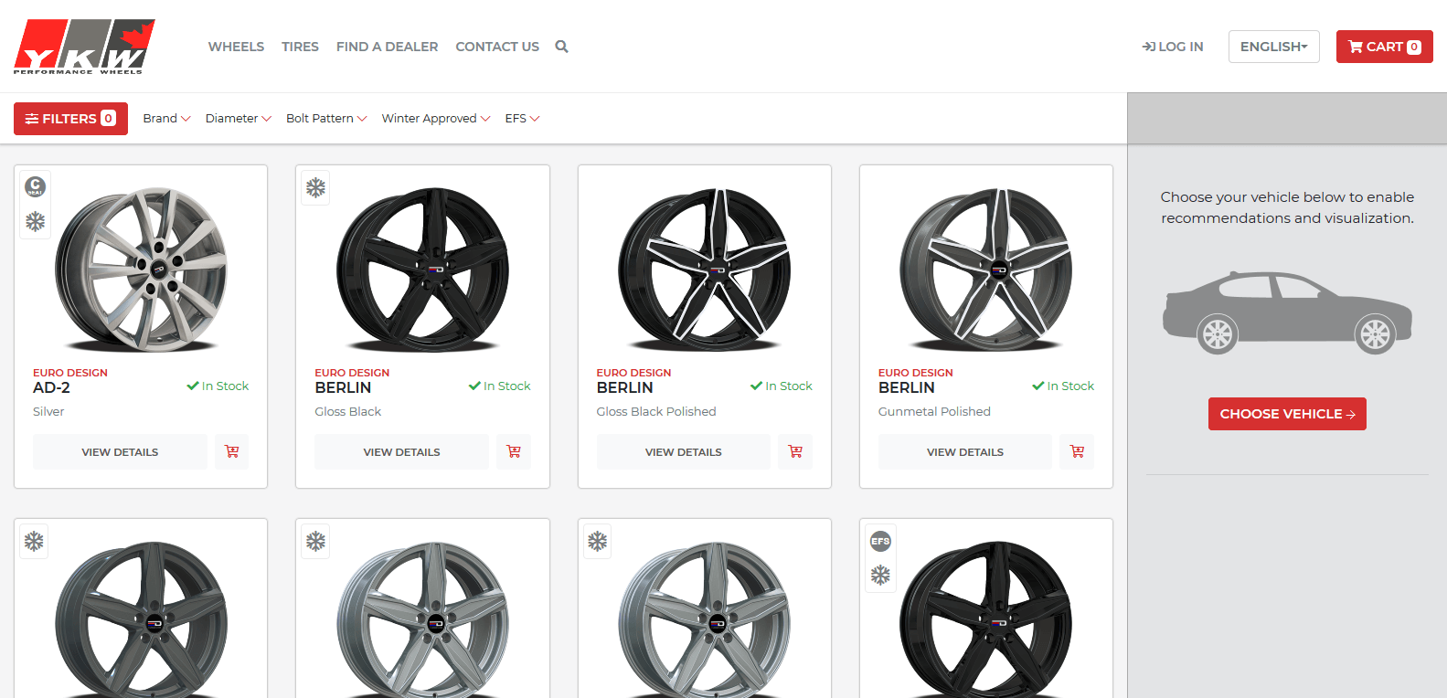Image resolution: width=1447 pixels, height=698 pixels.
Task: Open the Winter Approved filter dropdown
Action: (435, 119)
